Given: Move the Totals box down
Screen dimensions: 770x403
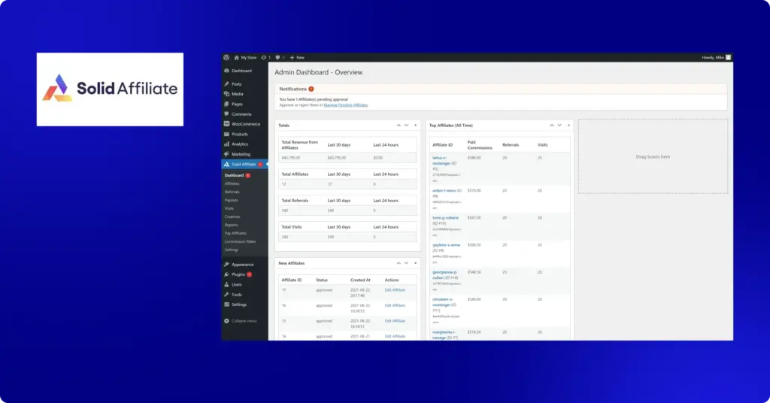Looking at the screenshot, I should pos(406,125).
